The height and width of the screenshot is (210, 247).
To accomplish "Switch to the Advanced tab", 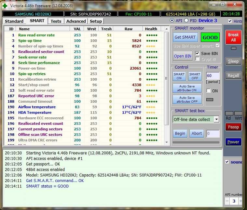I will click(76, 21).
